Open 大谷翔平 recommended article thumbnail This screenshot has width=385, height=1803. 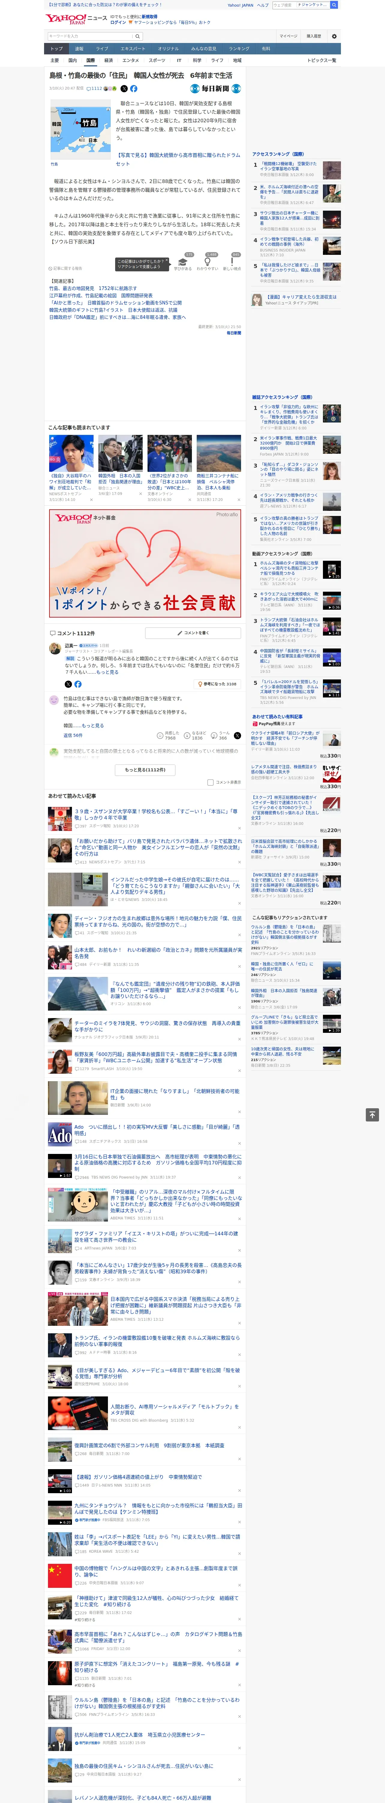click(x=71, y=453)
